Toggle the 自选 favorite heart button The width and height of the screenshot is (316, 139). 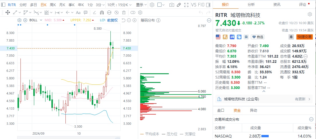tap(257, 37)
